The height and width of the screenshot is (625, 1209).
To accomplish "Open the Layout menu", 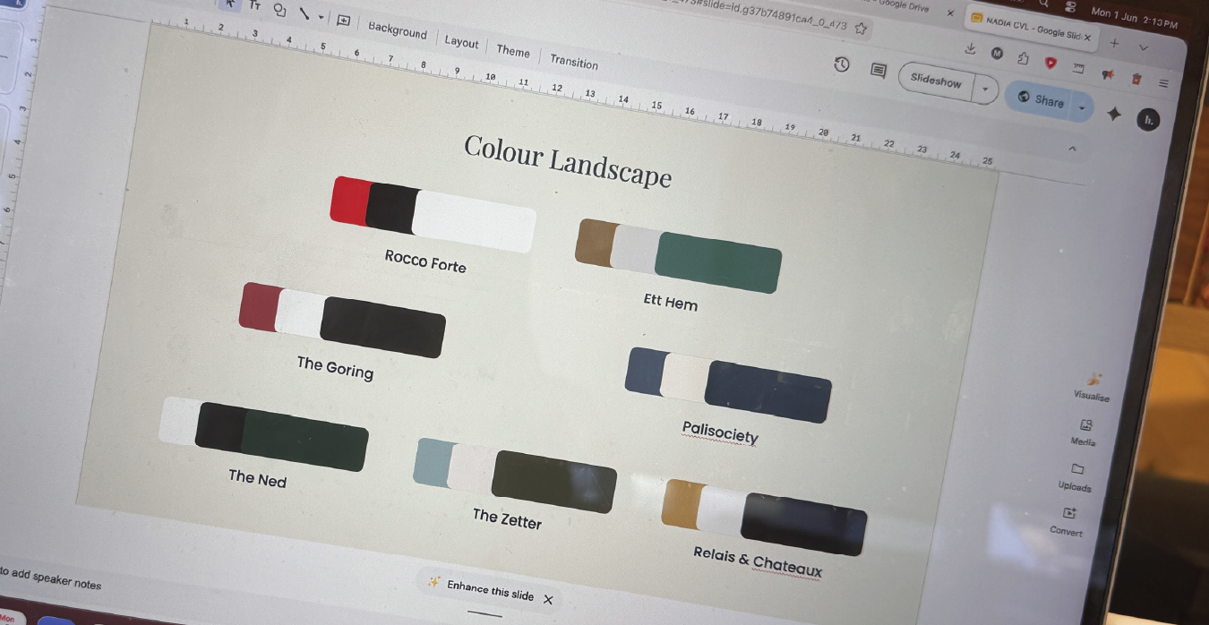I will click(x=461, y=41).
